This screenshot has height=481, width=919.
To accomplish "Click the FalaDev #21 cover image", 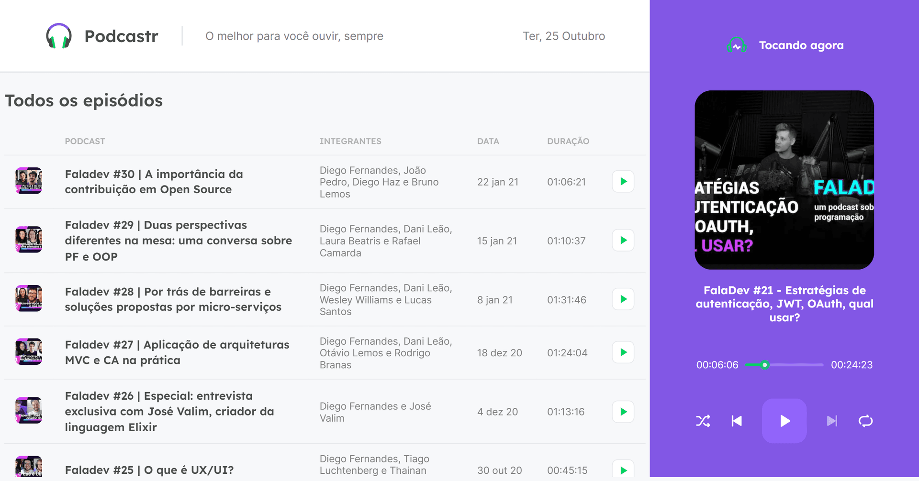I will click(785, 180).
